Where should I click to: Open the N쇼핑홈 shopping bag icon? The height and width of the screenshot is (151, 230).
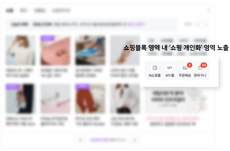pyautogui.click(x=155, y=68)
